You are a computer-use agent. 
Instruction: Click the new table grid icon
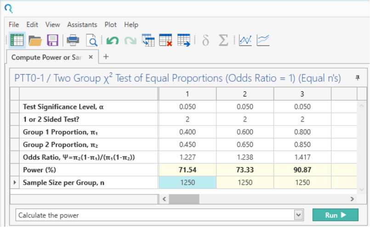17,40
